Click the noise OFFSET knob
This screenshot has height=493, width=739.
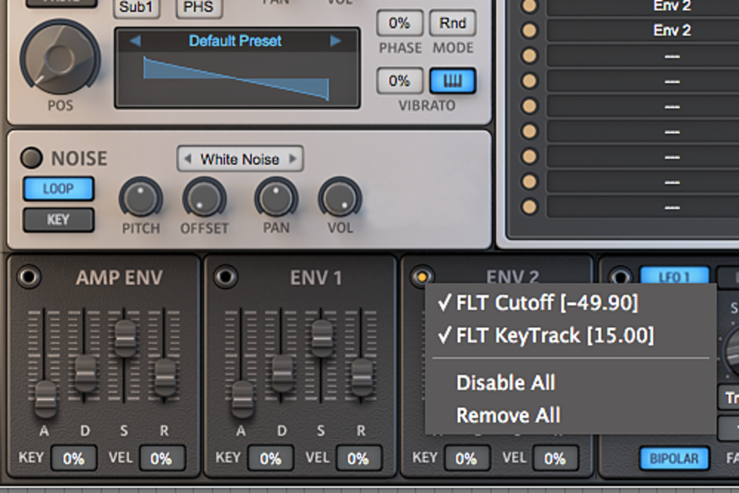click(x=204, y=198)
